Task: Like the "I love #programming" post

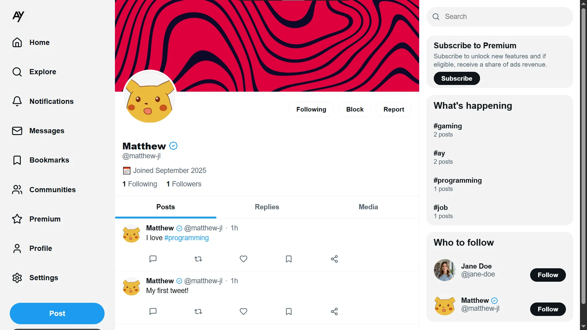Action: 243,259
